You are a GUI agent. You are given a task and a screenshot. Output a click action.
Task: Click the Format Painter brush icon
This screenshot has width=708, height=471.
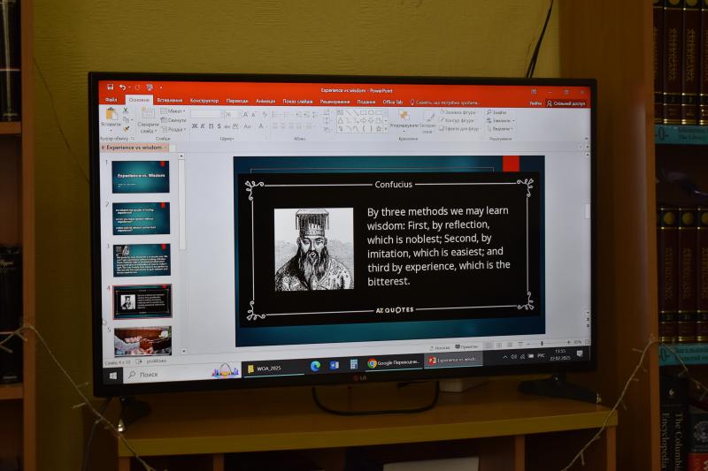[127, 128]
